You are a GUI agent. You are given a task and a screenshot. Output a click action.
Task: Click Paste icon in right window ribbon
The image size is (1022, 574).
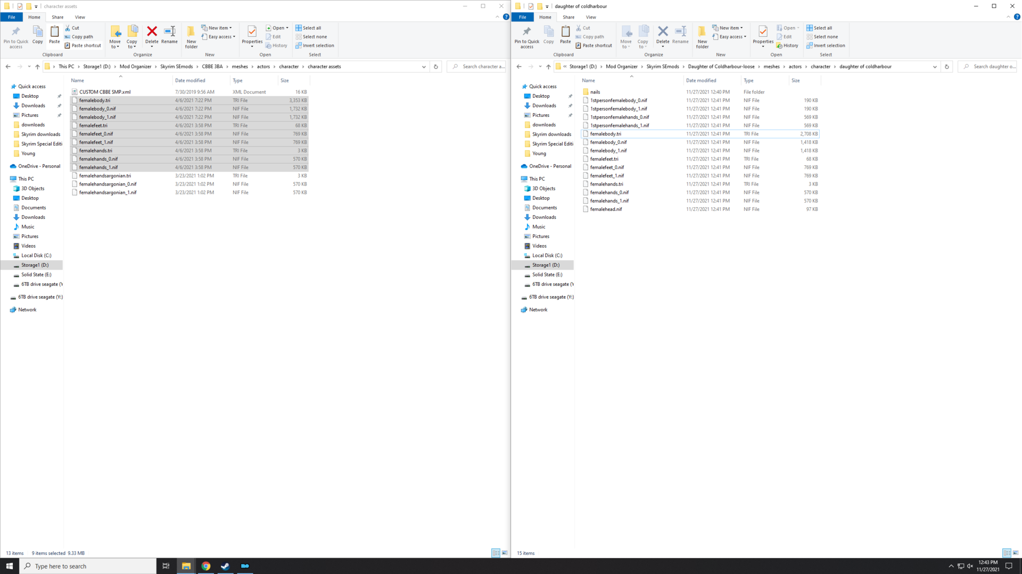(x=565, y=35)
